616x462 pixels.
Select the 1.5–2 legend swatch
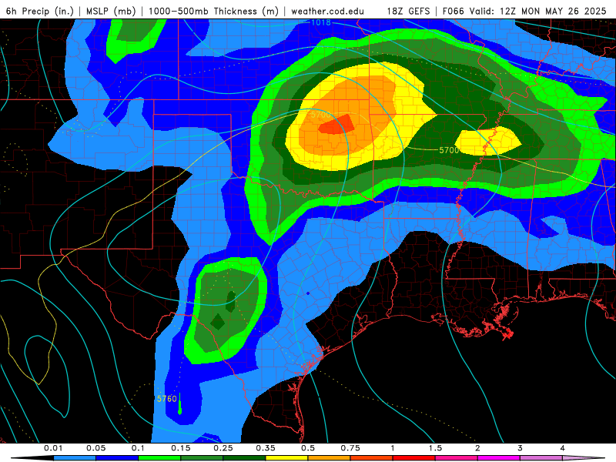click(457, 457)
